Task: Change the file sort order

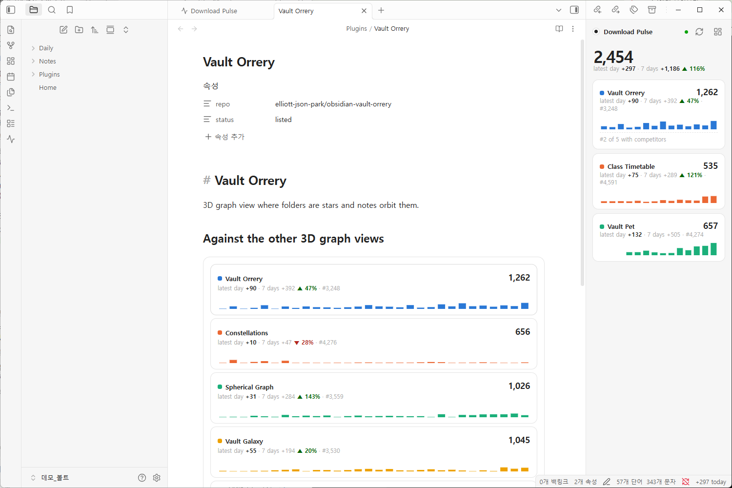Action: (95, 30)
